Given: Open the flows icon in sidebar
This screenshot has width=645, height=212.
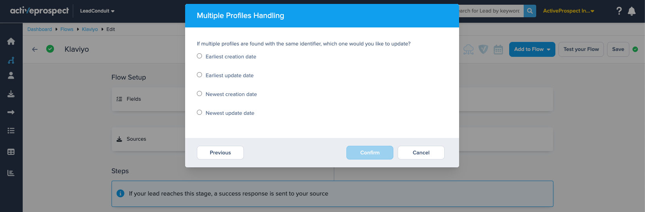Looking at the screenshot, I should point(11,60).
